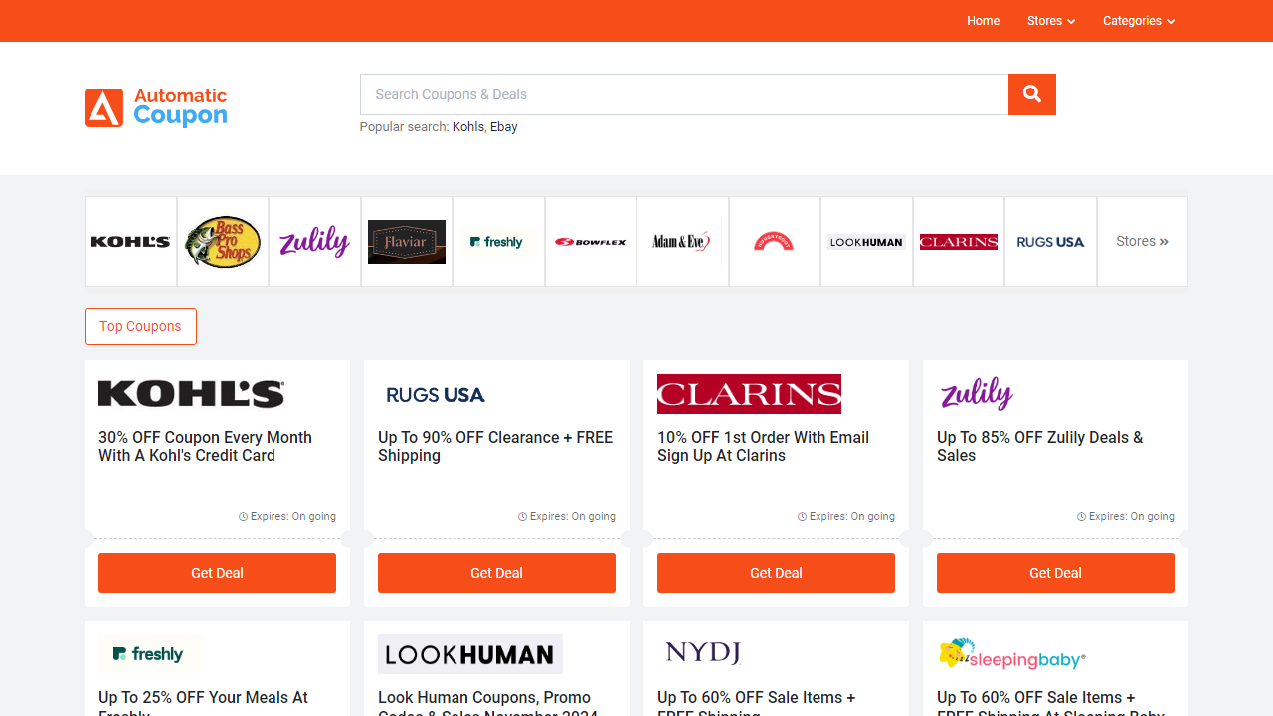Screen dimensions: 1273x716
Task: Open the Bass Pro Shops store logo
Action: point(222,241)
